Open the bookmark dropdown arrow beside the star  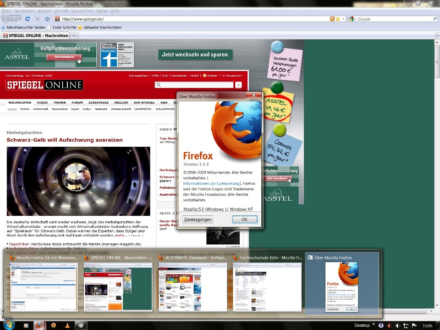[343, 19]
